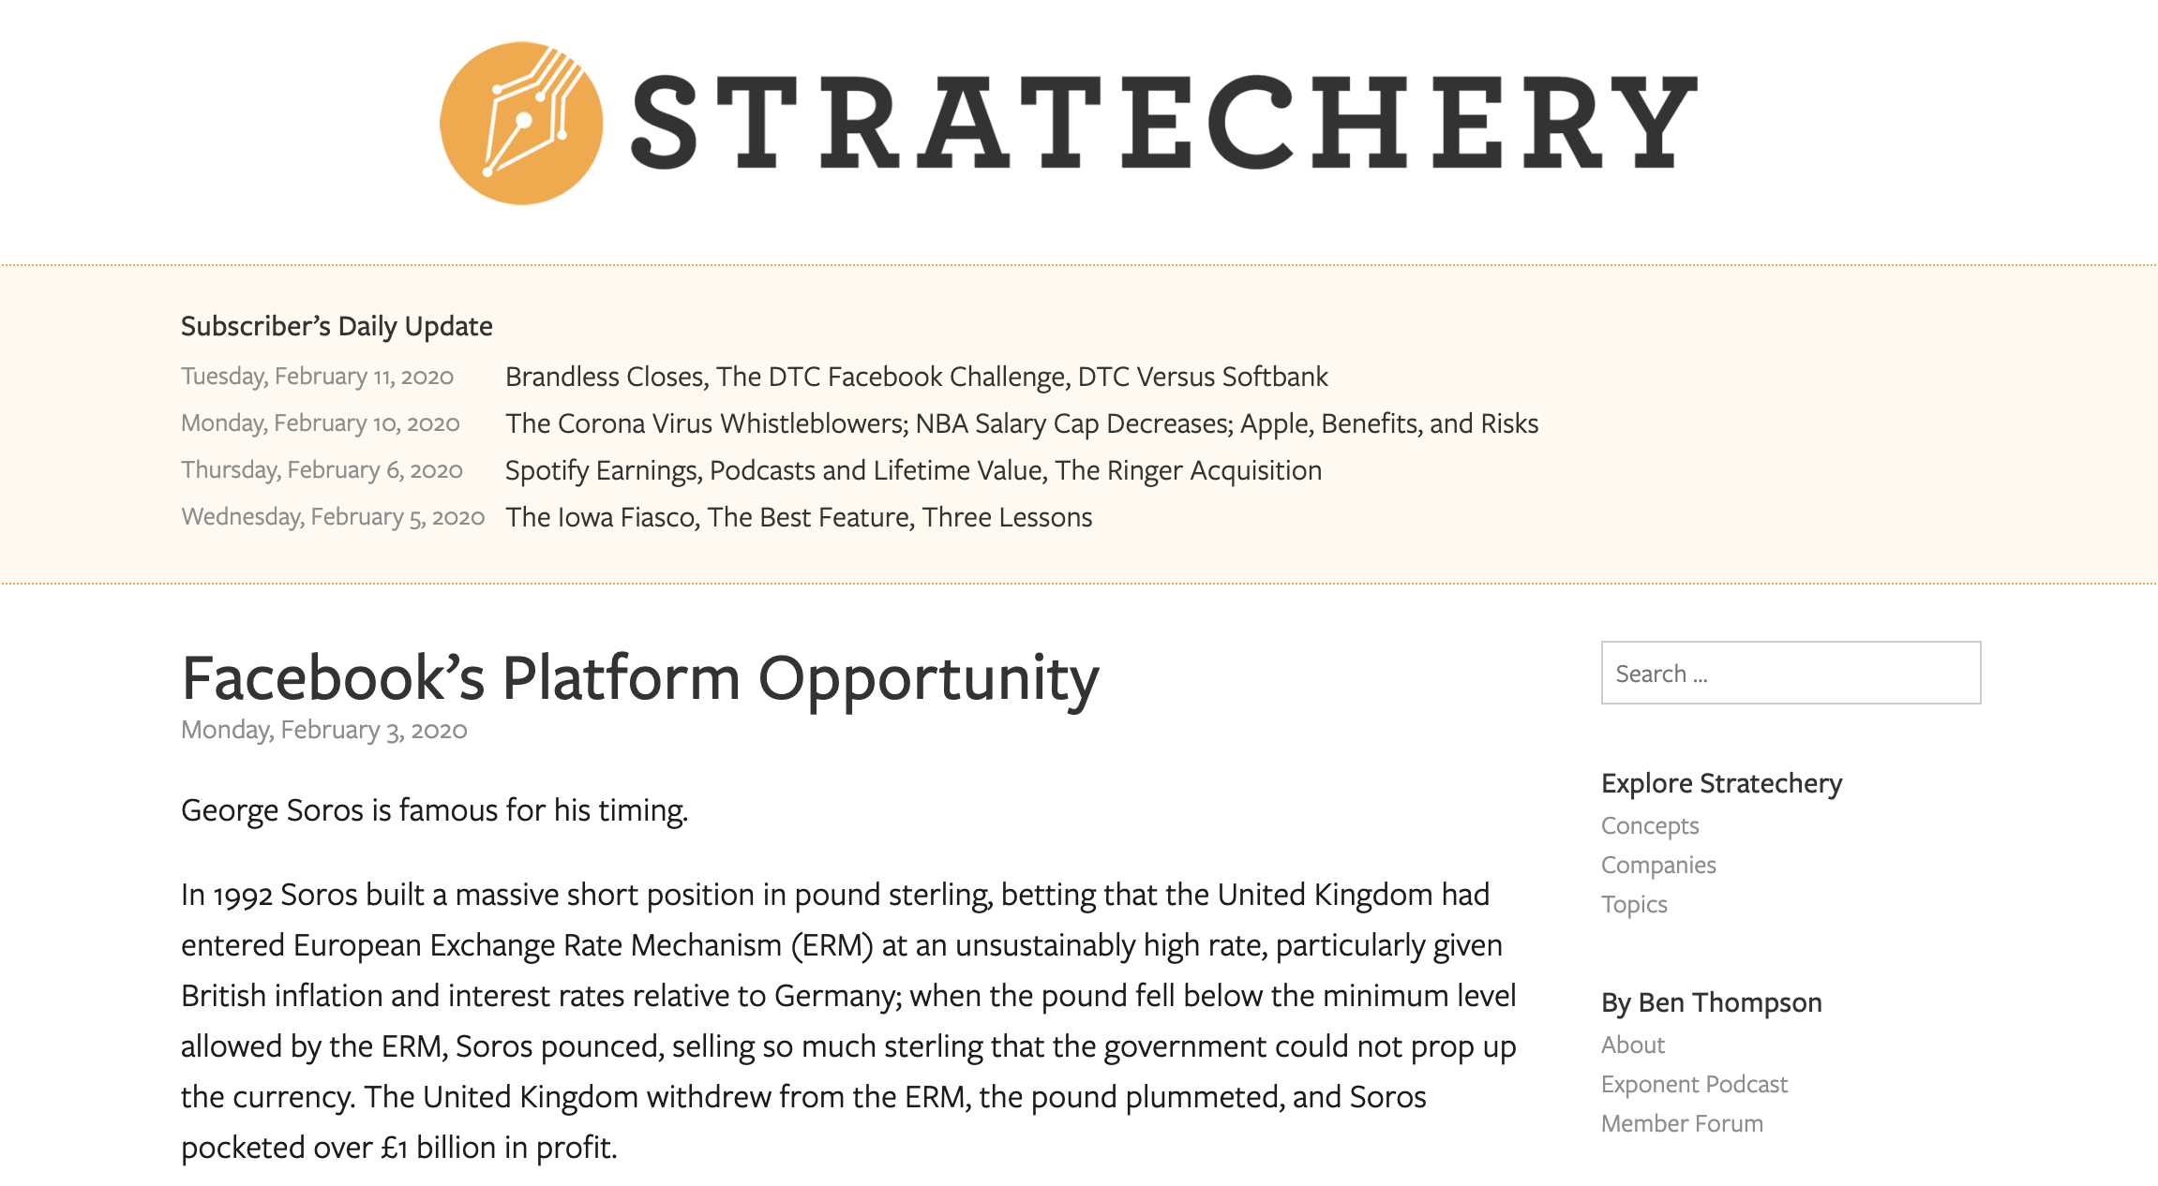Open the Member Forum link
2158x1186 pixels.
tap(1681, 1123)
